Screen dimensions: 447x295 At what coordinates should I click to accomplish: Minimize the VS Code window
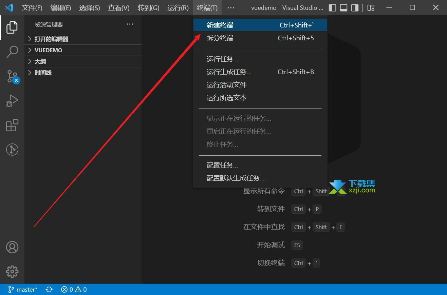click(x=389, y=7)
